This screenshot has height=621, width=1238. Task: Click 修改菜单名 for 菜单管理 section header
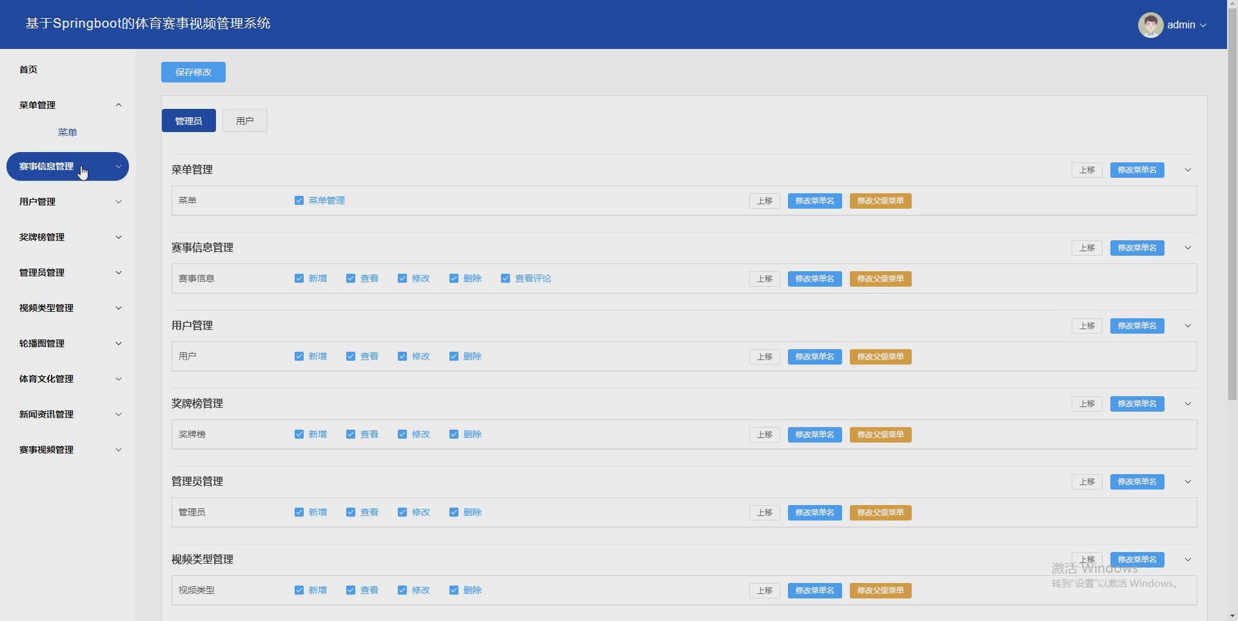coord(1137,170)
